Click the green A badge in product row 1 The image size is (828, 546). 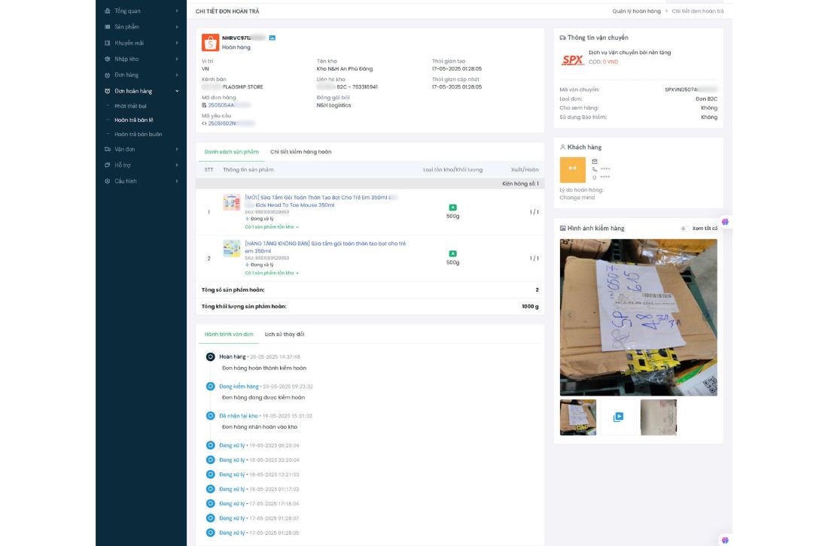[452, 208]
